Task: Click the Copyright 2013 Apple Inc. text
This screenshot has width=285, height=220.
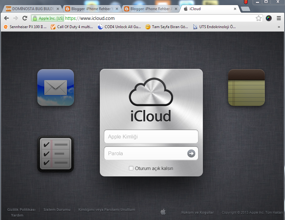Action: point(252,212)
